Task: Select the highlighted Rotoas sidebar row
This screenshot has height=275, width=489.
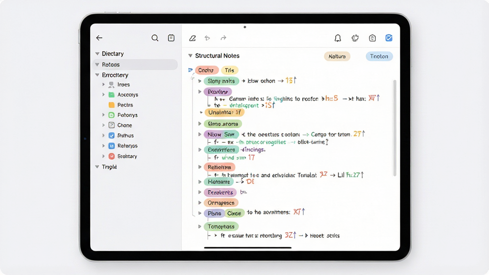Action: click(x=135, y=64)
